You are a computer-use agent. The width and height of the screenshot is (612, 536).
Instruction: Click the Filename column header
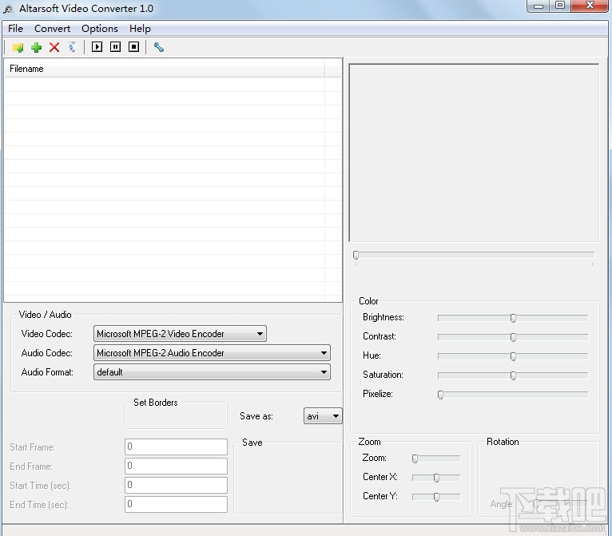tap(165, 69)
